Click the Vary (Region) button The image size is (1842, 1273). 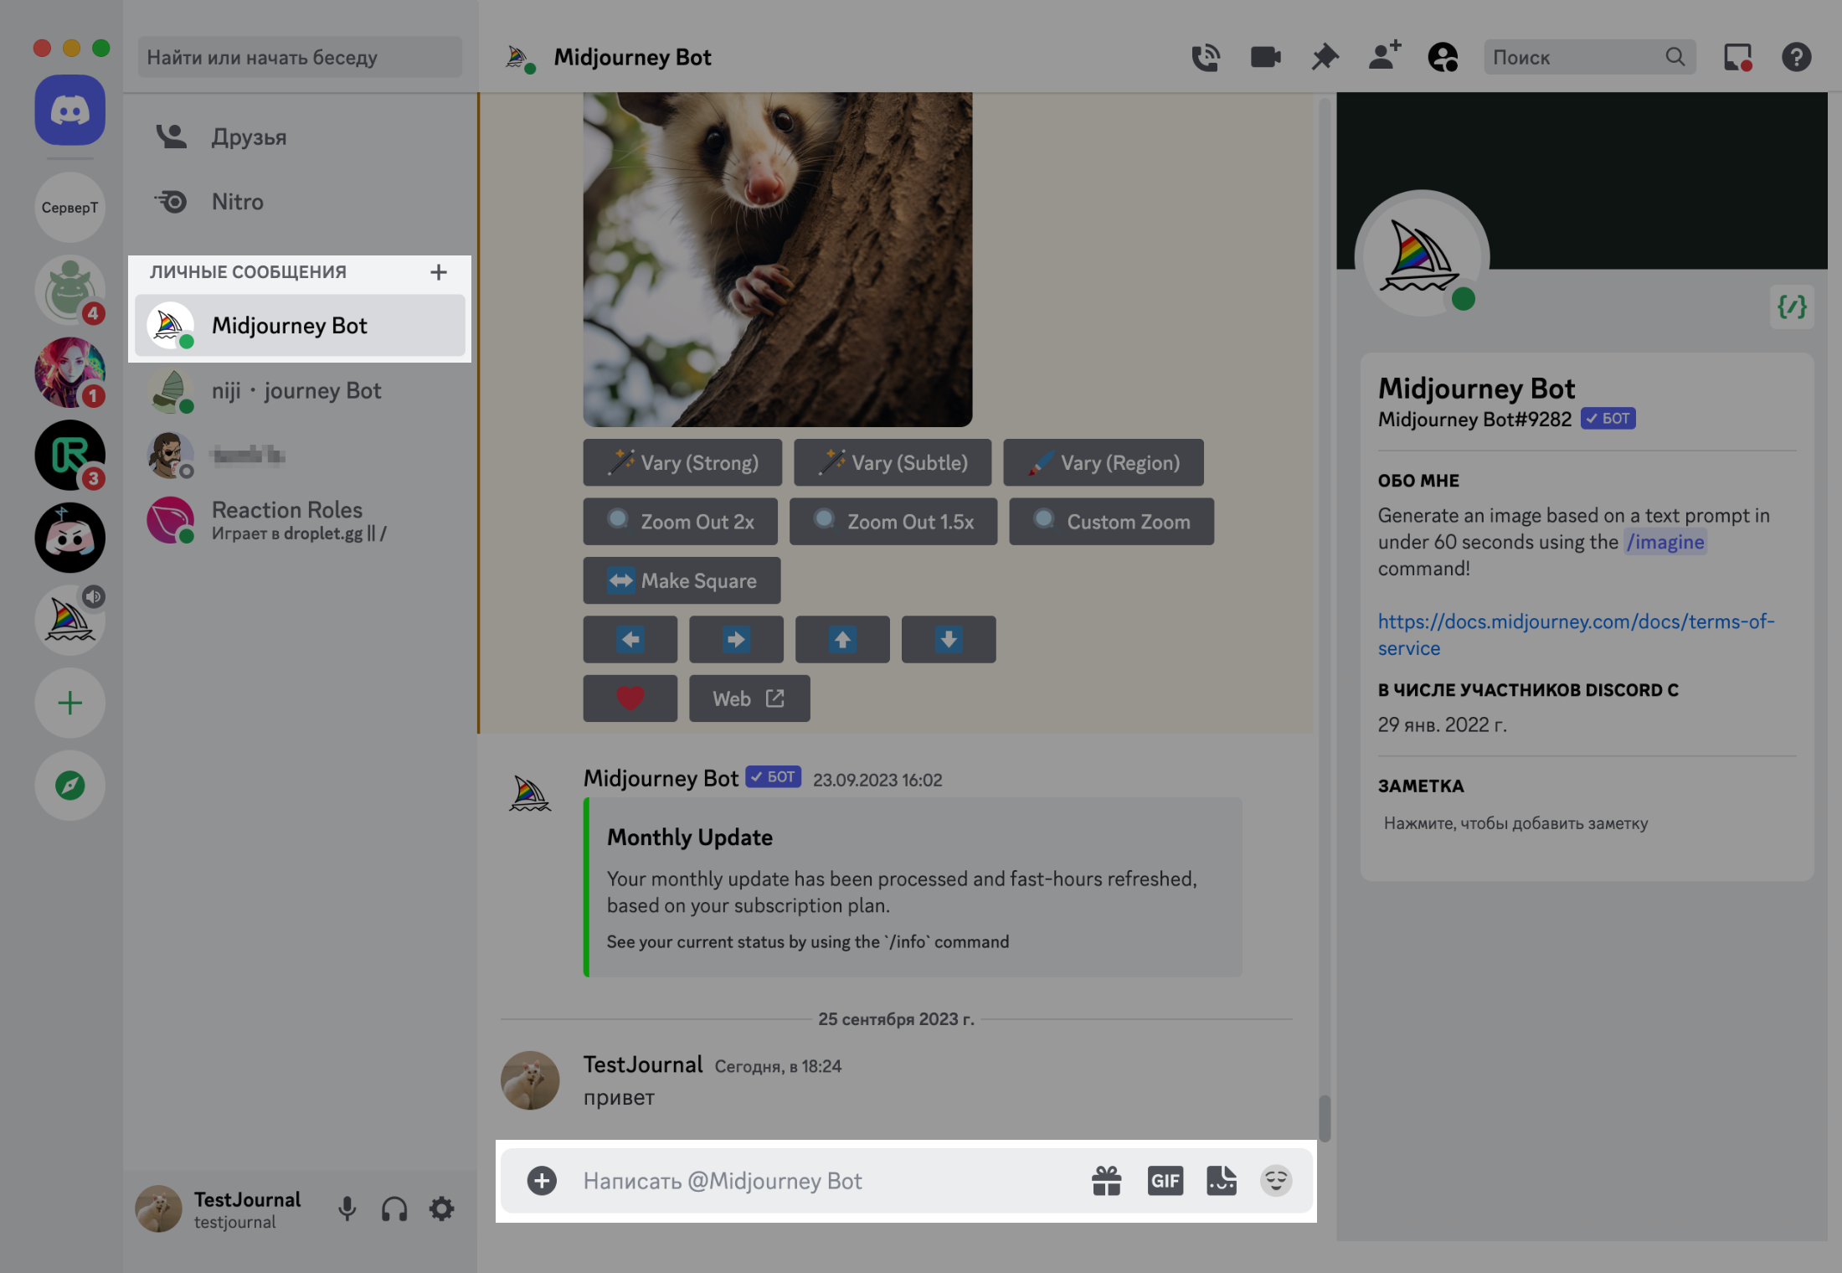[x=1104, y=462]
